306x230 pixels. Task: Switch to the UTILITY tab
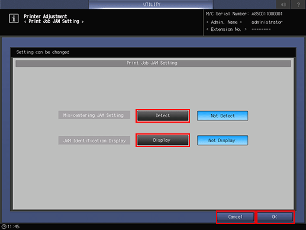(x=151, y=4)
